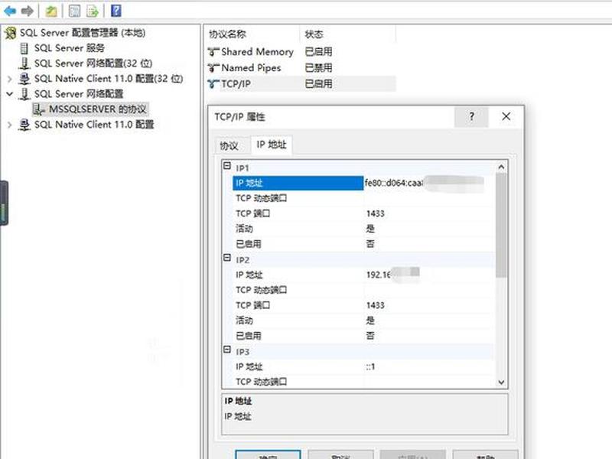Screen dimensions: 612x459
Task: Click the scroll down arrow in property list
Action: pyautogui.click(x=502, y=382)
